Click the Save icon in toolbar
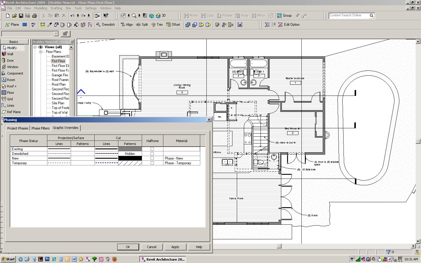 pyautogui.click(x=21, y=16)
